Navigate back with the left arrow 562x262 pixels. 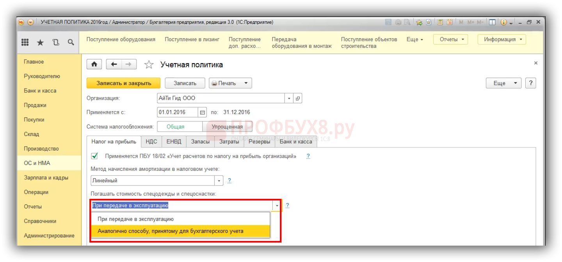tap(114, 64)
